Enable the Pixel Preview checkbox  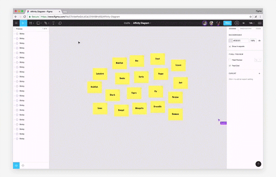pos(230,60)
